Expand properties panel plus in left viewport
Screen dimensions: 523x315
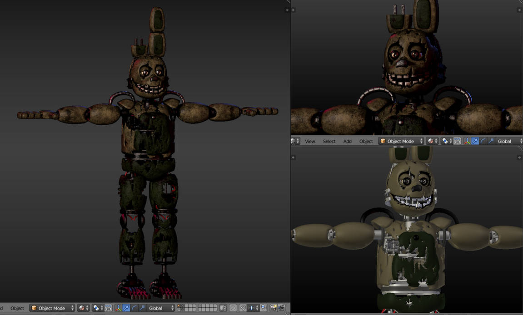[x=287, y=10]
